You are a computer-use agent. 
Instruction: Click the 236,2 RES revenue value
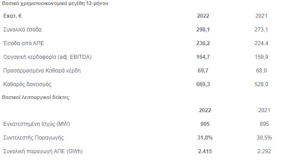203,43
